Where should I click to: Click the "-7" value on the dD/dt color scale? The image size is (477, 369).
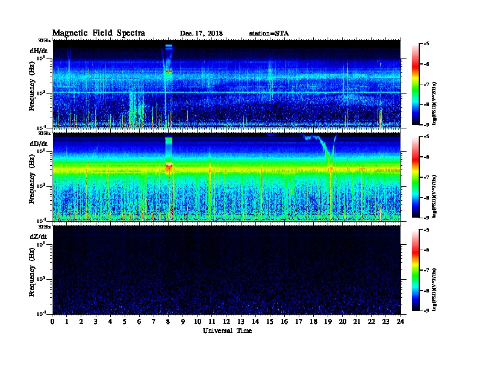coord(426,177)
